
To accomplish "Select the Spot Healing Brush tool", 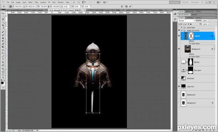I will coord(3,32).
